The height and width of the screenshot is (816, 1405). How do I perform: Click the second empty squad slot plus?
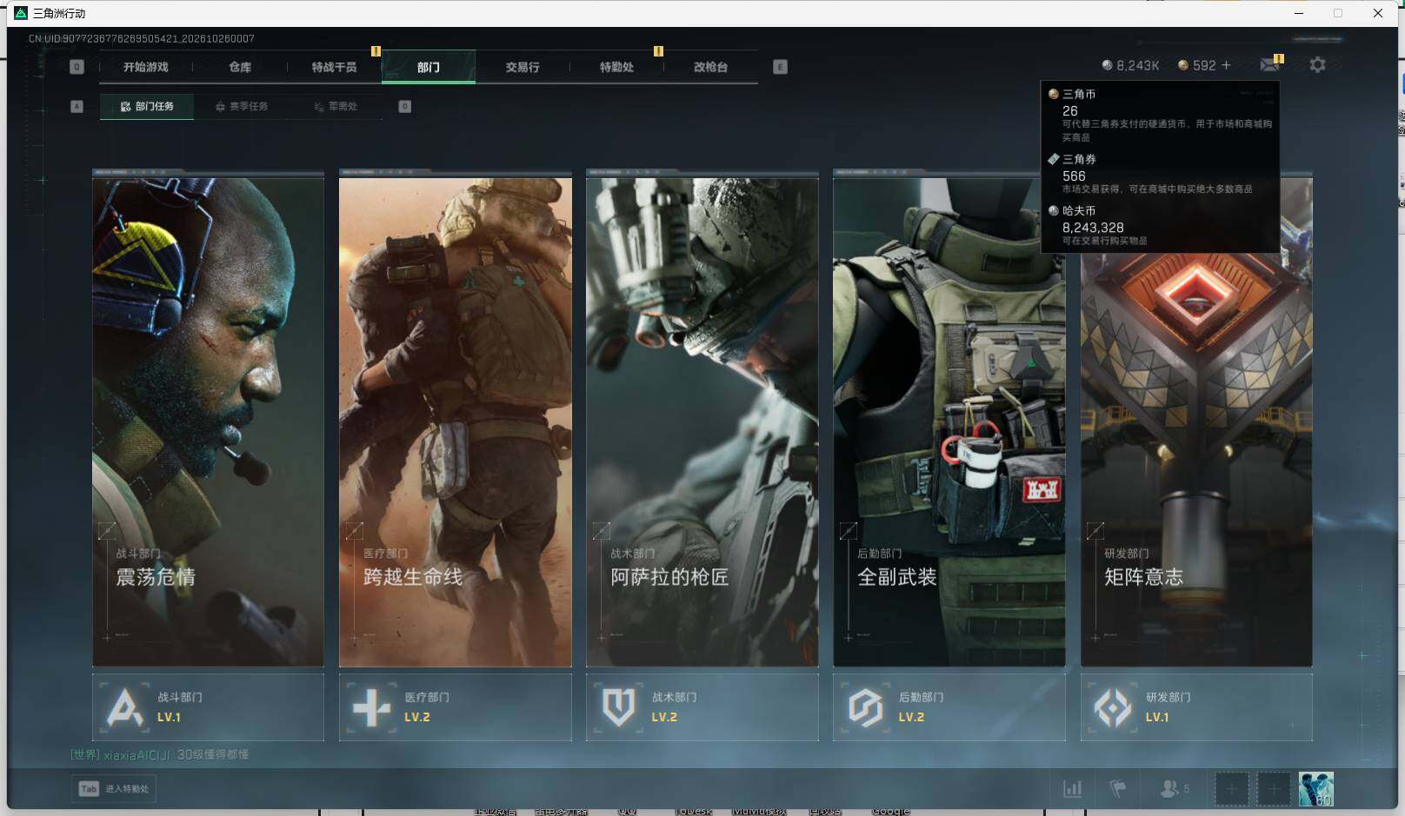click(1273, 789)
